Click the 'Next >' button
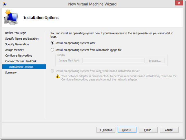Image resolution: width=186 pixels, height=140 pixels. click(127, 130)
